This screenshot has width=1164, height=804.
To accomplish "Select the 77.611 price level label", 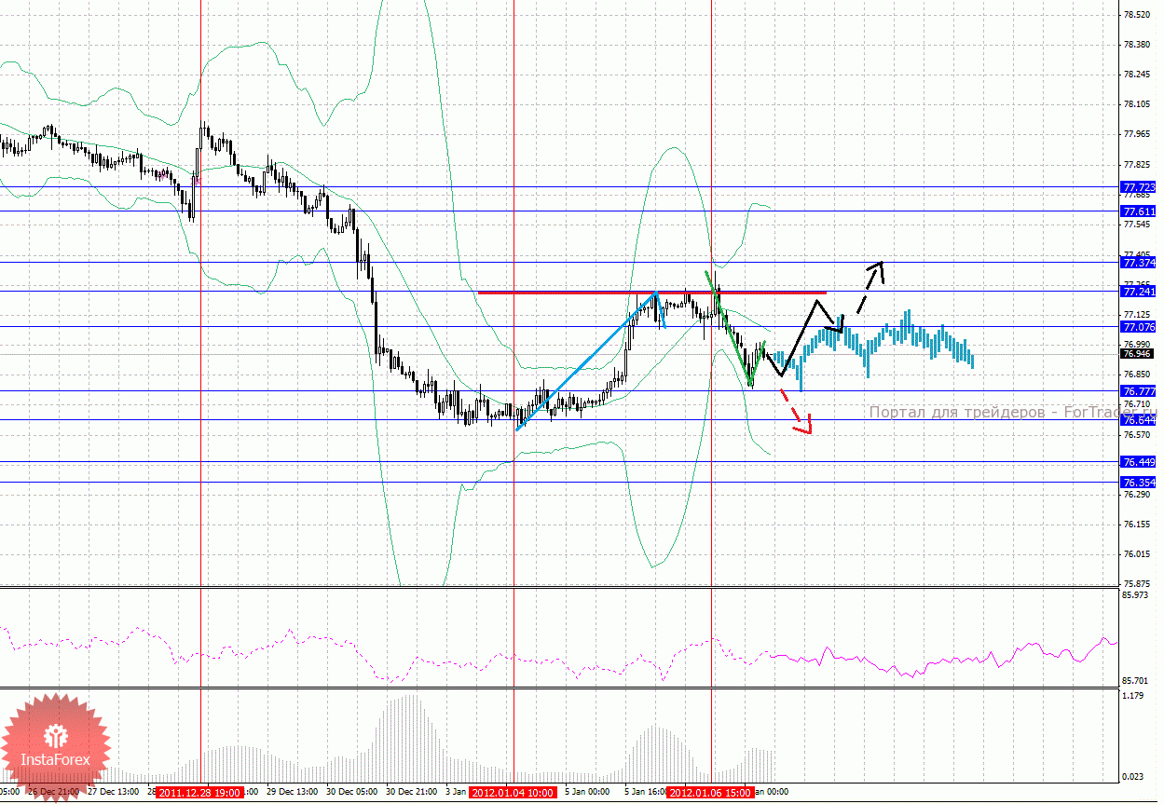I will click(1139, 211).
